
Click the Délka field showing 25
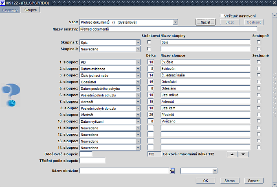[x=150, y=115]
